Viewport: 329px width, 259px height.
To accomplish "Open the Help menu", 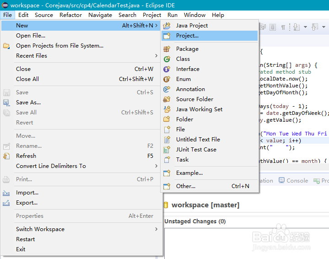I will click(x=218, y=15).
